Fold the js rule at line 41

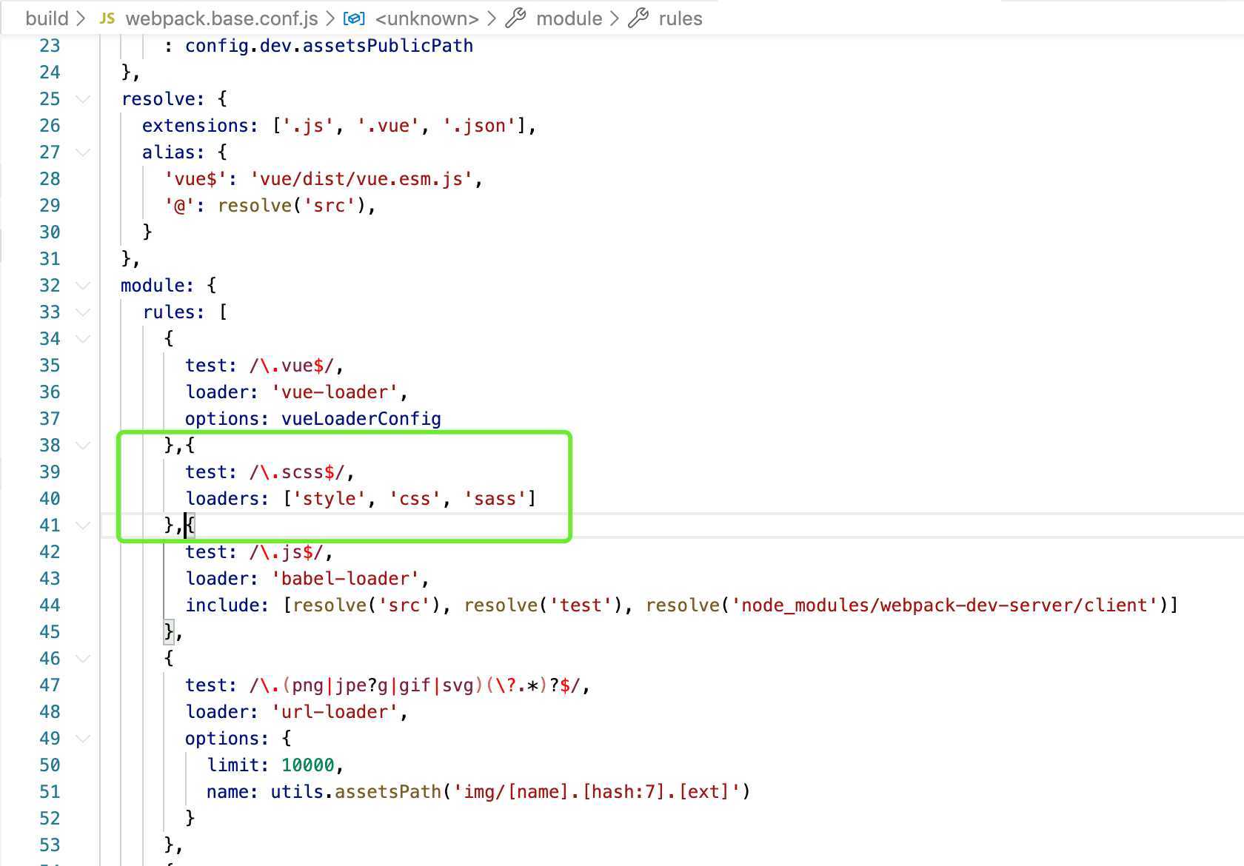click(x=83, y=526)
